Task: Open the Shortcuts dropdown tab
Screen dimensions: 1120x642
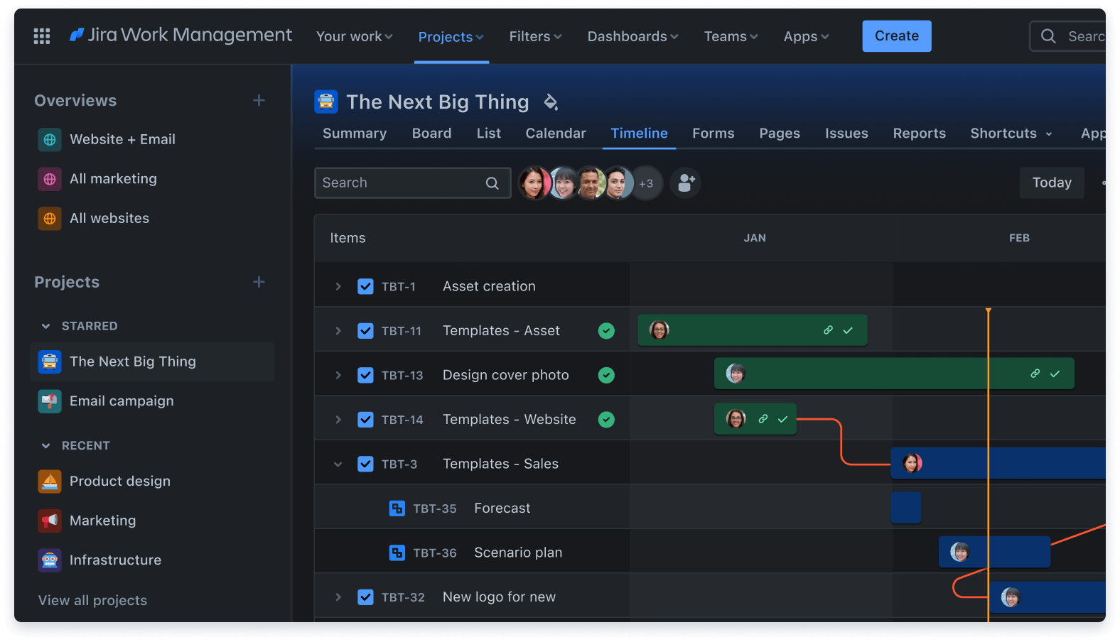Action: click(x=1011, y=134)
